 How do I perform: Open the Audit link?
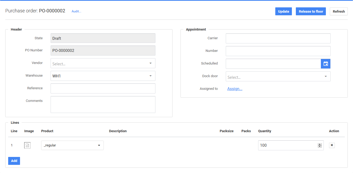click(x=76, y=11)
